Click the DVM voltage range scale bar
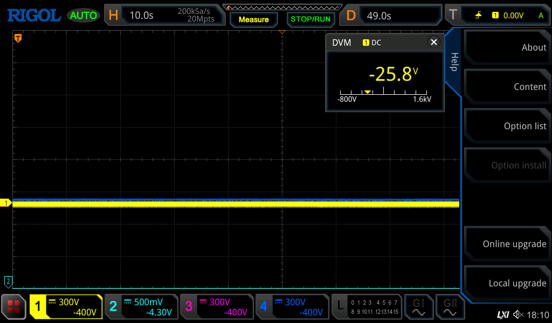Screen dimensions: 552x323 point(385,93)
